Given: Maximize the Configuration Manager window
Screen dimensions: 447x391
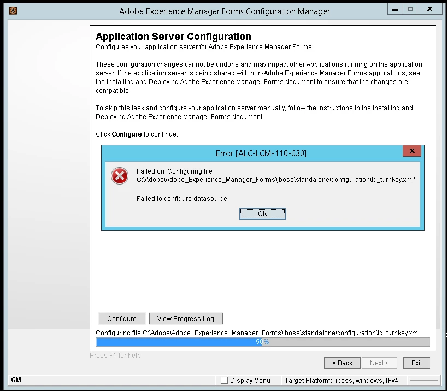Looking at the screenshot, I should (410, 9).
